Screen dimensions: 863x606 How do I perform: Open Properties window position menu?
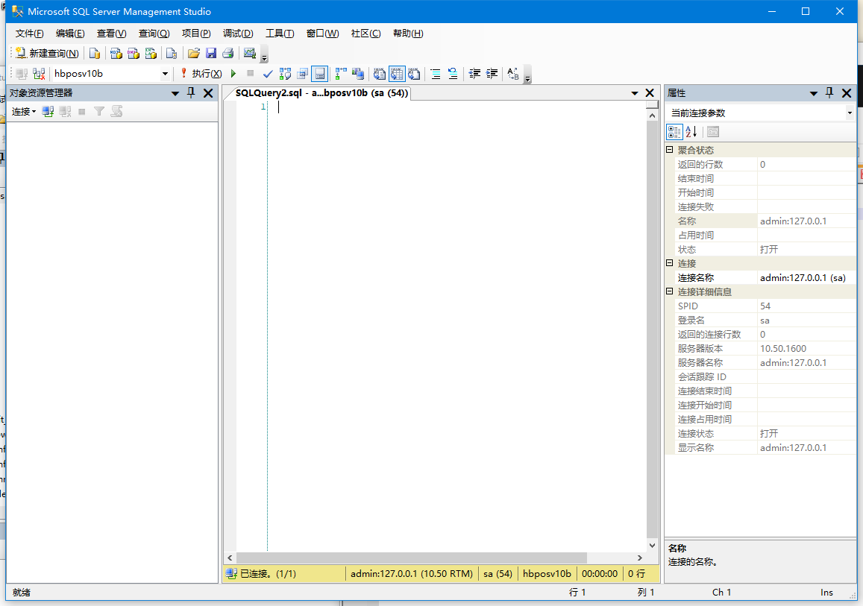coord(814,93)
